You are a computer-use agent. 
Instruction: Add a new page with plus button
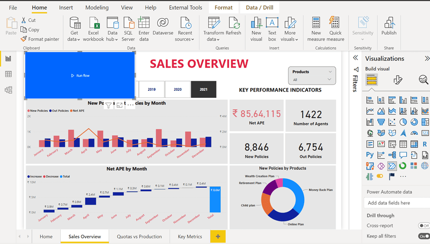pos(218,237)
